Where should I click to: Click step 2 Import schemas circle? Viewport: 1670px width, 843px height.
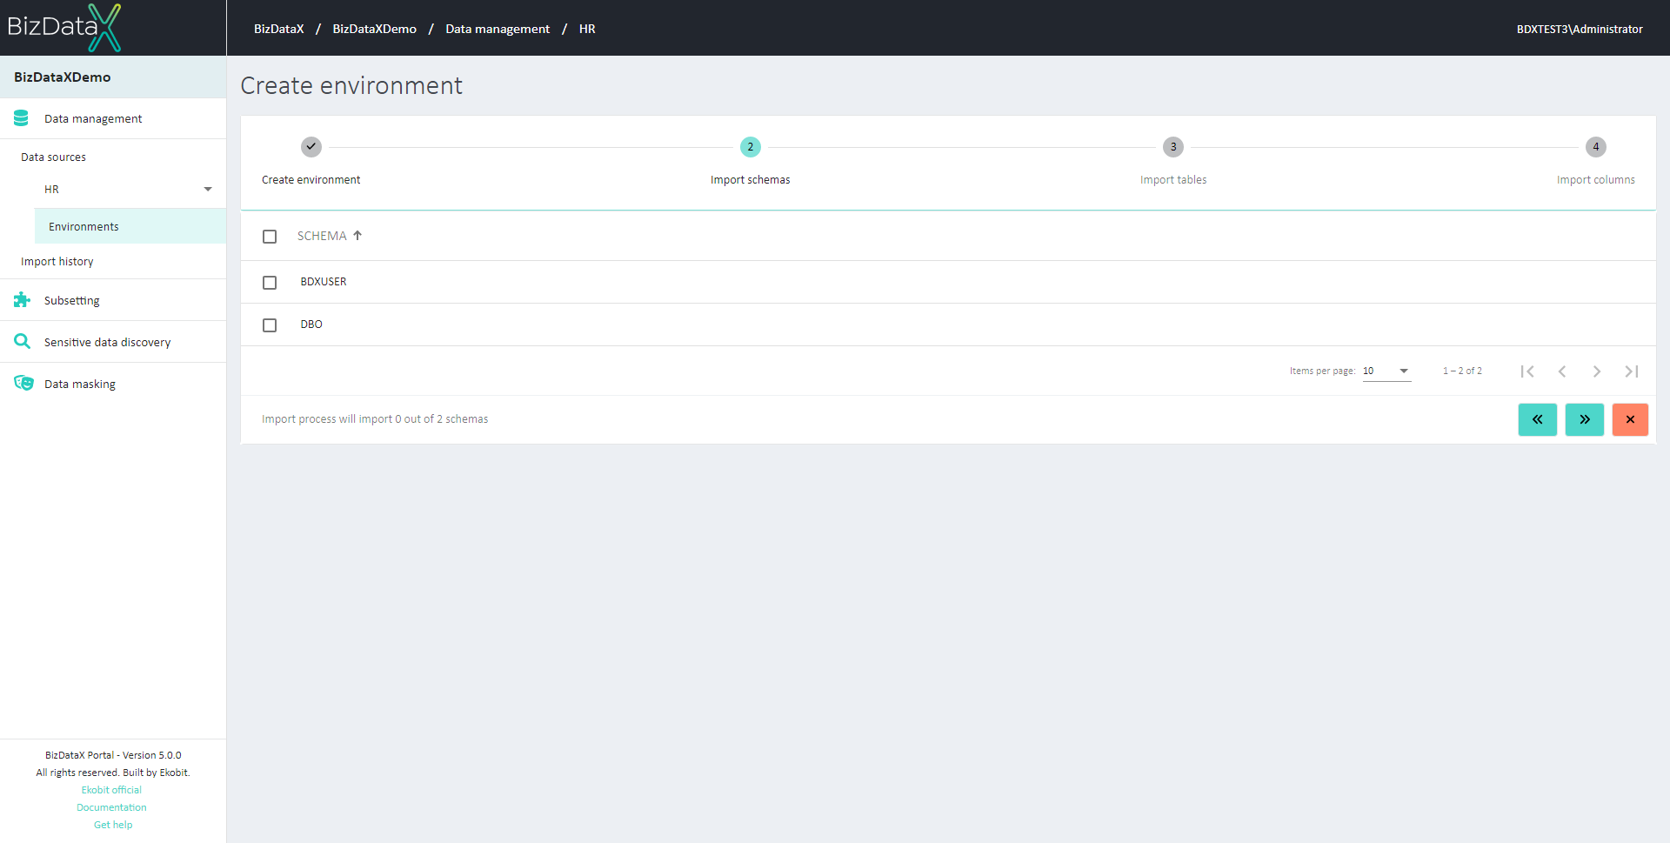(x=751, y=147)
